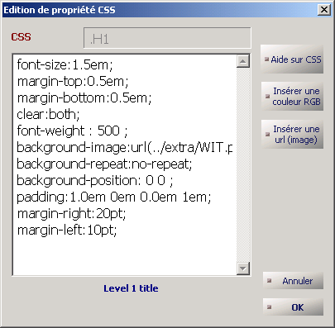
Task: Open the Insérer une couleur RGB button
Action: pyautogui.click(x=293, y=97)
